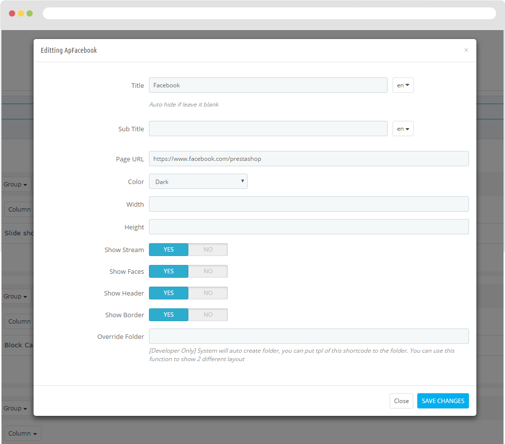505x444 pixels.
Task: Click the green window maximize dot
Action: click(x=30, y=13)
